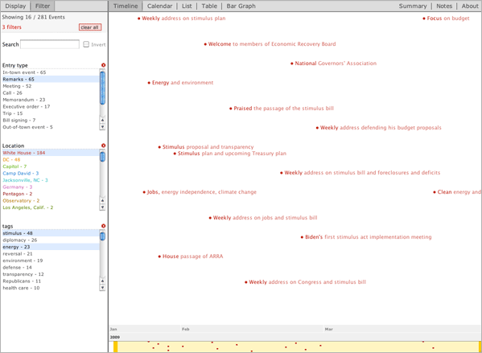
Task: Click the Location list scrollbar thumb
Action: 103,156
